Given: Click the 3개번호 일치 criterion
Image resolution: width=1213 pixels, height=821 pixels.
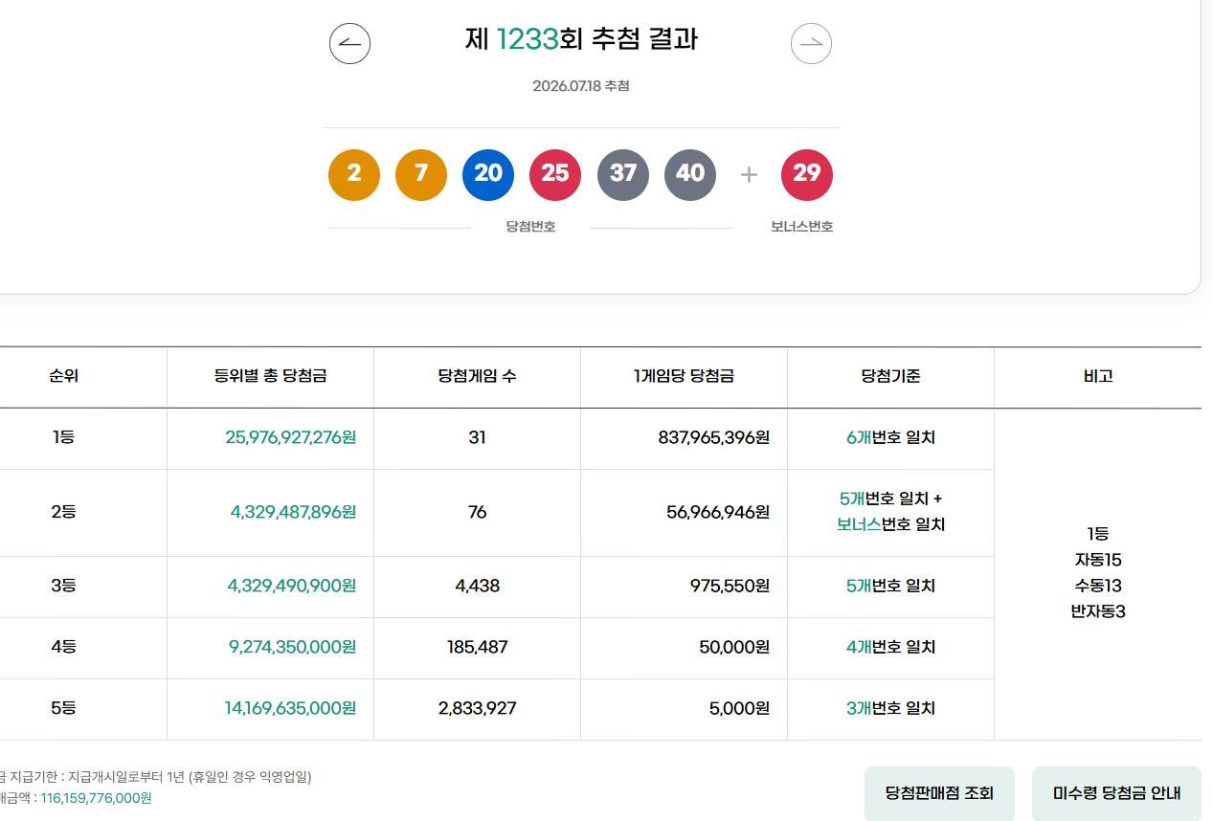Looking at the screenshot, I should (890, 708).
